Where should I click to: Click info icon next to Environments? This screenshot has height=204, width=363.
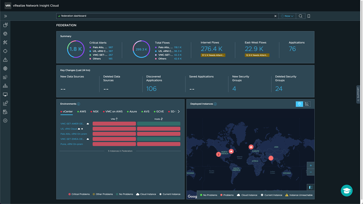[x=79, y=104]
